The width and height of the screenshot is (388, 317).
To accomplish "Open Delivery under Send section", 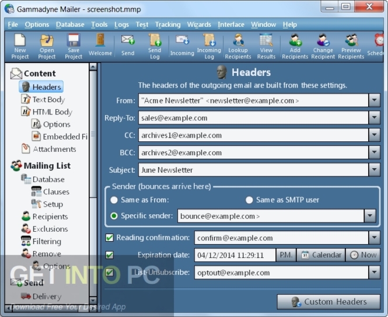I will [x=41, y=296].
